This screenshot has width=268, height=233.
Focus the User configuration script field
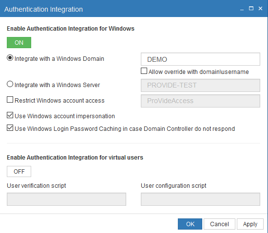(200, 199)
